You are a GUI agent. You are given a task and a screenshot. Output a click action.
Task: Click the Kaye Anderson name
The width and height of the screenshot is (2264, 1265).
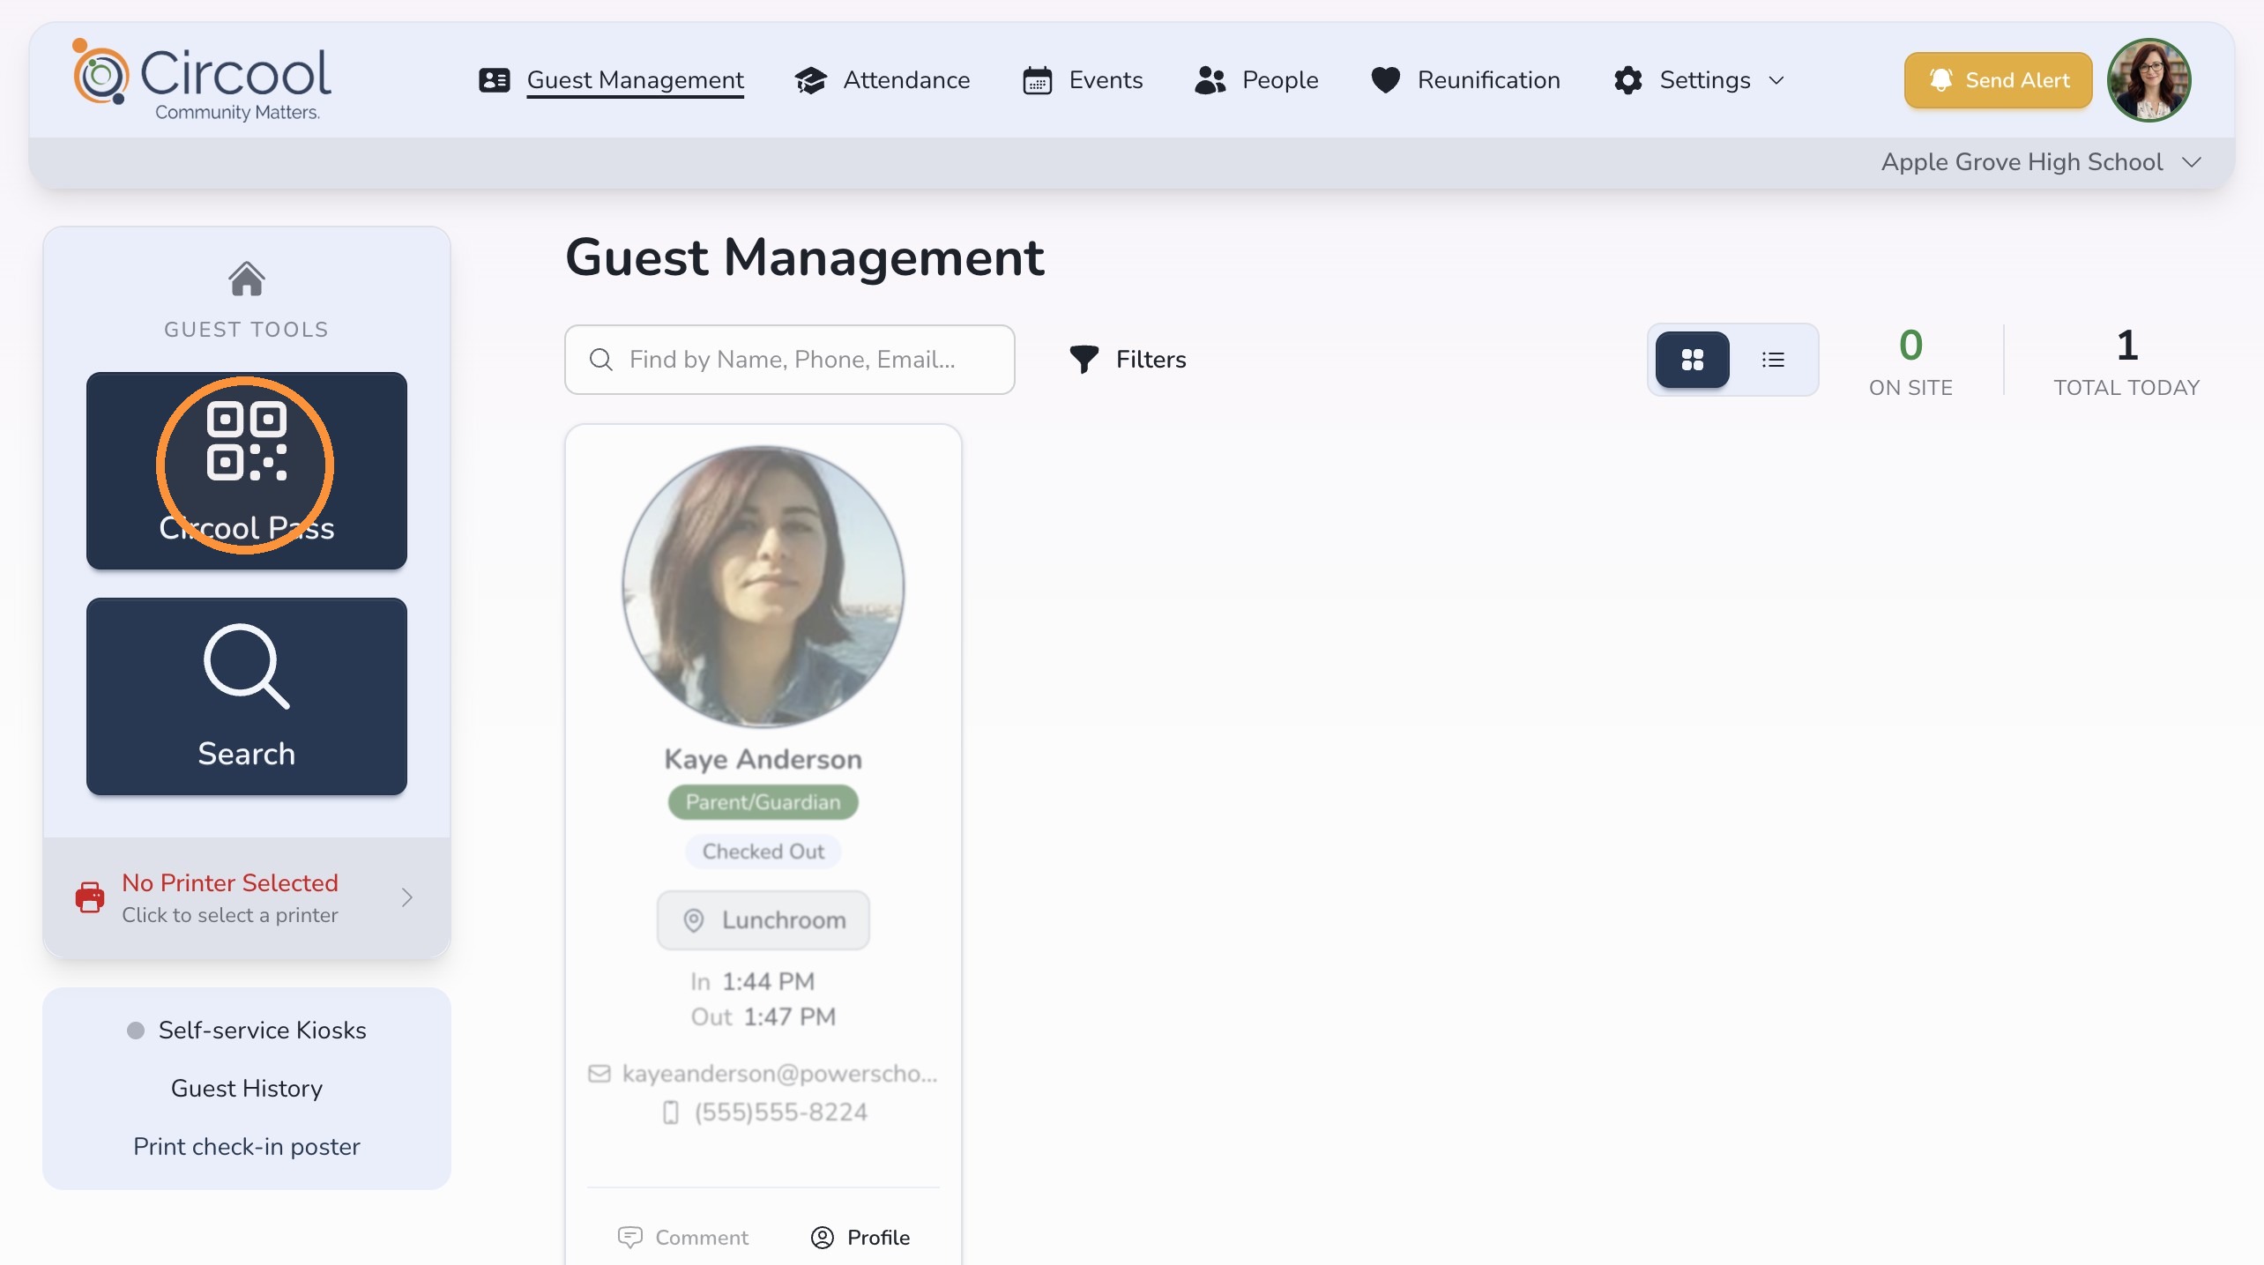[x=763, y=759]
